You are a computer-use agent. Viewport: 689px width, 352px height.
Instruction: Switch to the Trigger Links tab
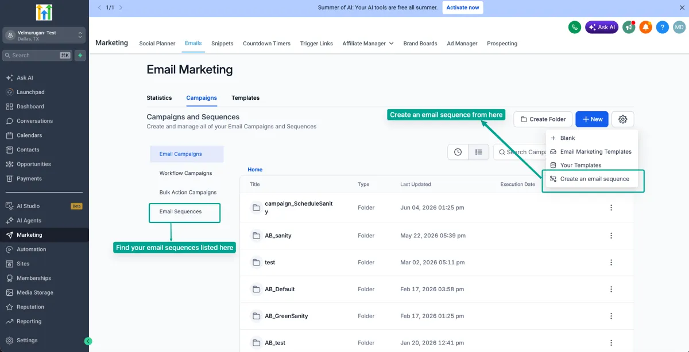[316, 44]
